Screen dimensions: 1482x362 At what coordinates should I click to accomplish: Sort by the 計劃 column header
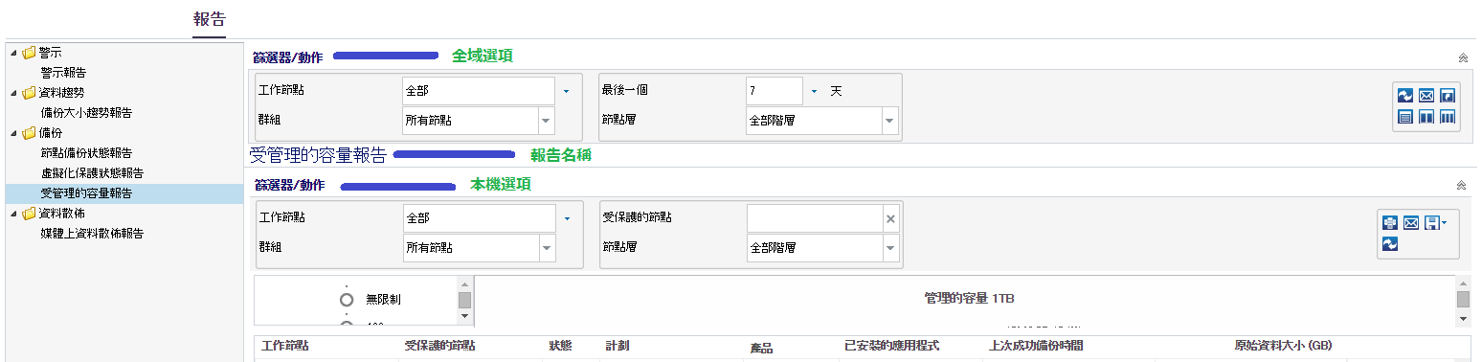tap(617, 345)
